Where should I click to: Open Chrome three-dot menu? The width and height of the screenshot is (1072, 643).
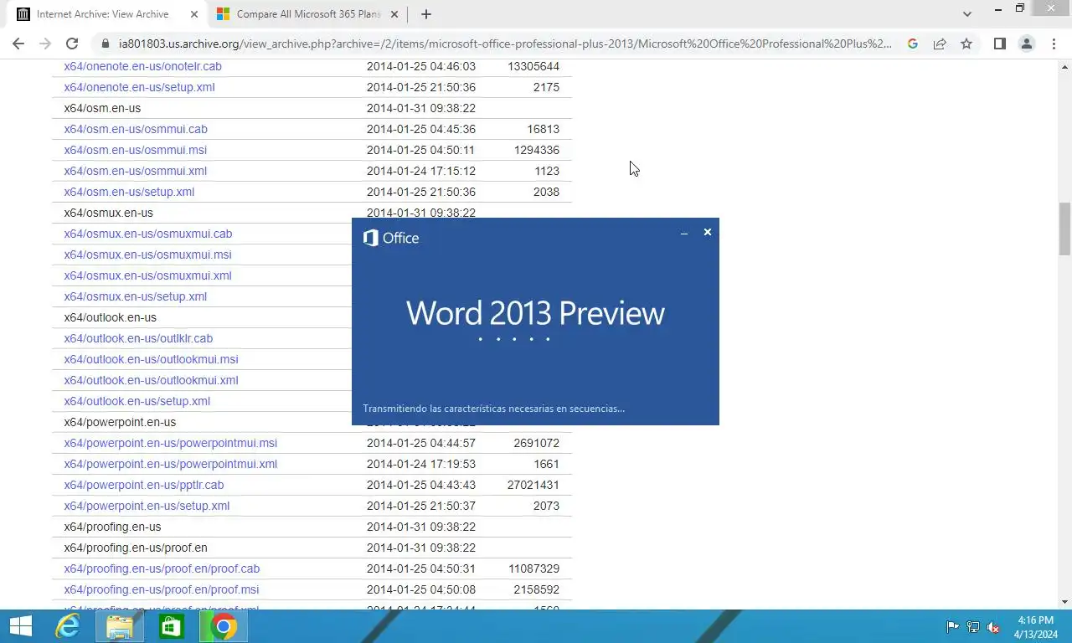1054,44
